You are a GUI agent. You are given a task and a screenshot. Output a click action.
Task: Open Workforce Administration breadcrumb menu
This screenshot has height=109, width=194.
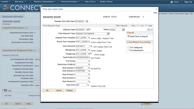point(45,2)
